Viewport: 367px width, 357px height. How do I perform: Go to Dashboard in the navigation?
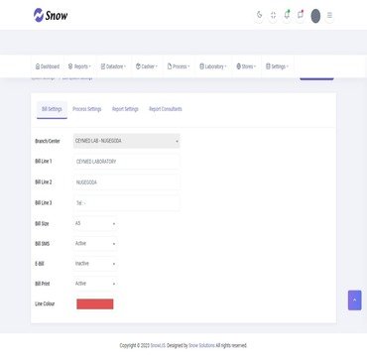click(x=48, y=66)
